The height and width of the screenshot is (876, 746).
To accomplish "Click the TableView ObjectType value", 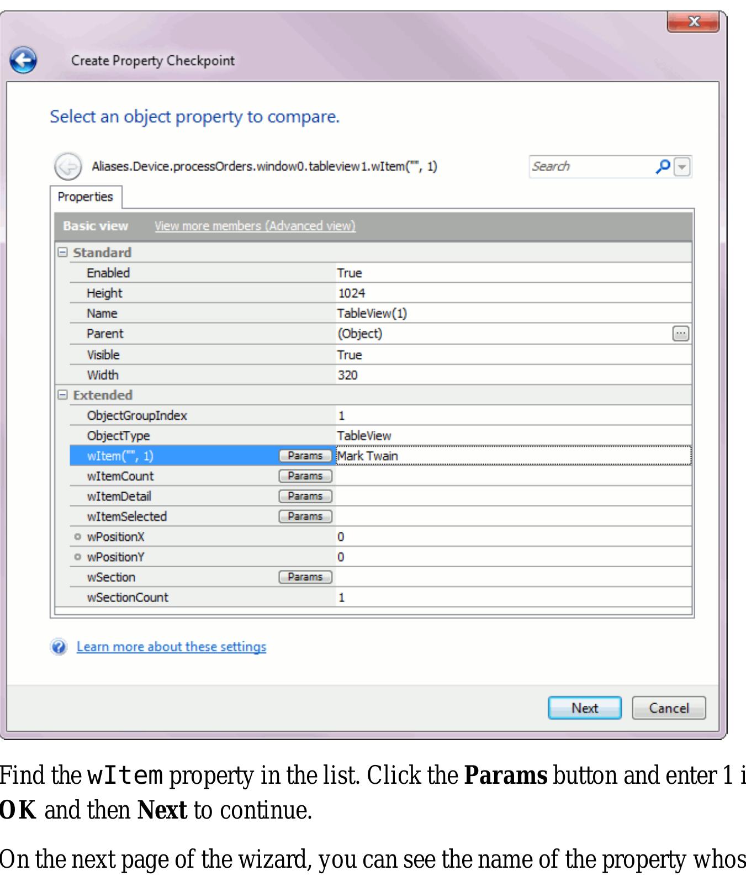I will coord(364,436).
